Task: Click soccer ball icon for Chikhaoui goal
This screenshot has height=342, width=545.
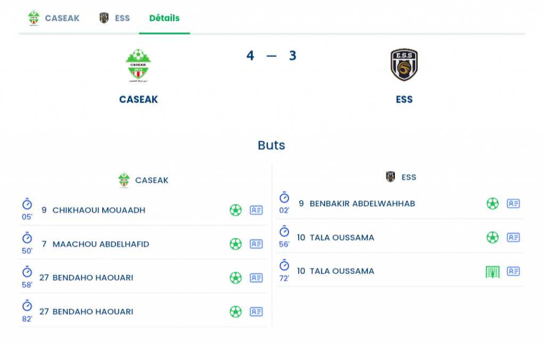Action: [235, 210]
